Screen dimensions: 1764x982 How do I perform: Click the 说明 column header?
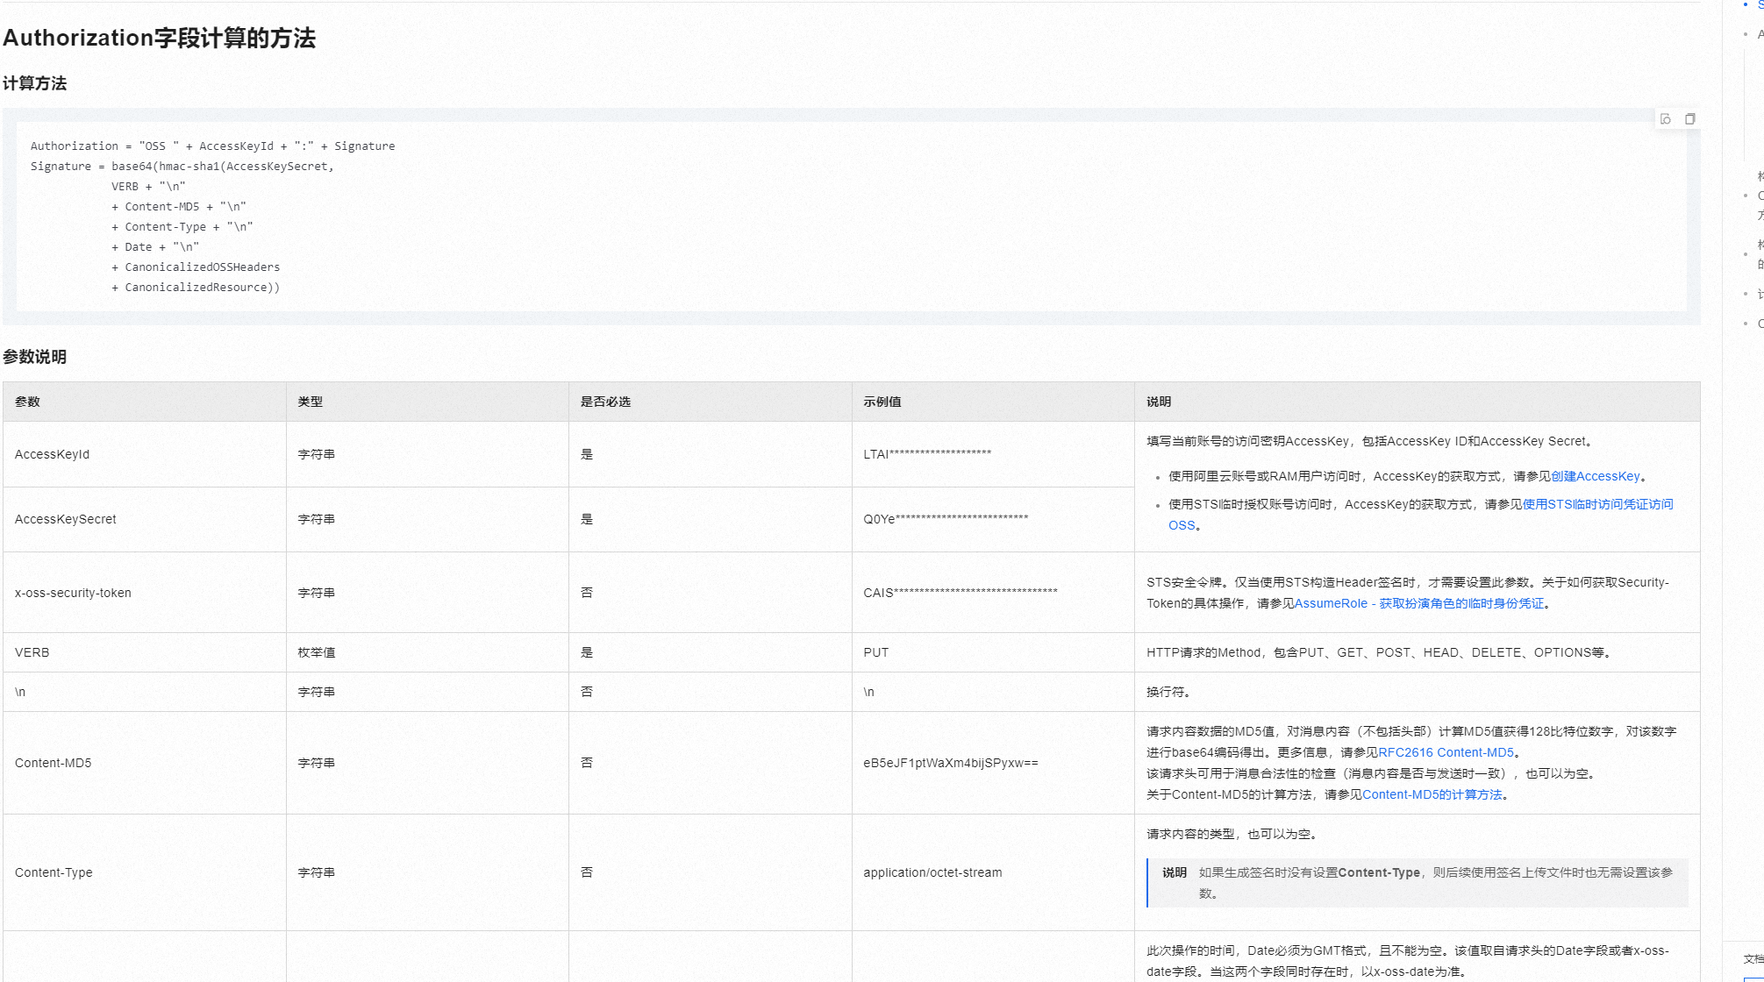(x=1418, y=402)
